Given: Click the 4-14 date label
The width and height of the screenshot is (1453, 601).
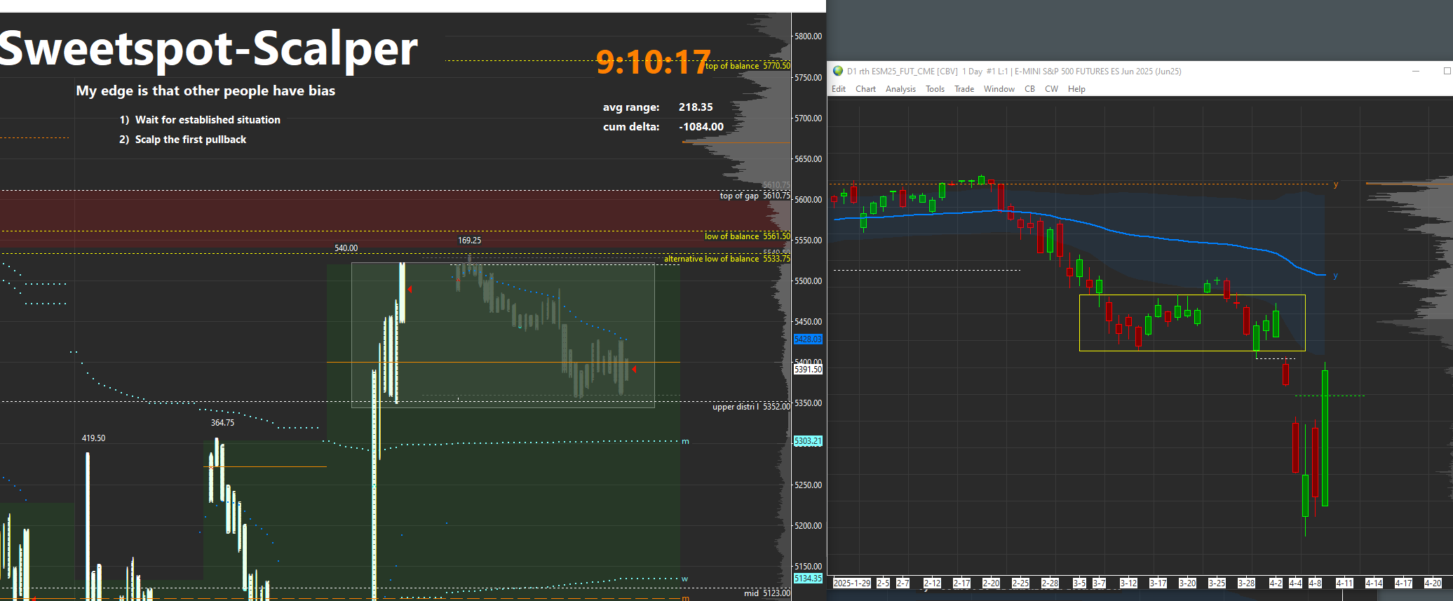Looking at the screenshot, I should click(x=1374, y=583).
